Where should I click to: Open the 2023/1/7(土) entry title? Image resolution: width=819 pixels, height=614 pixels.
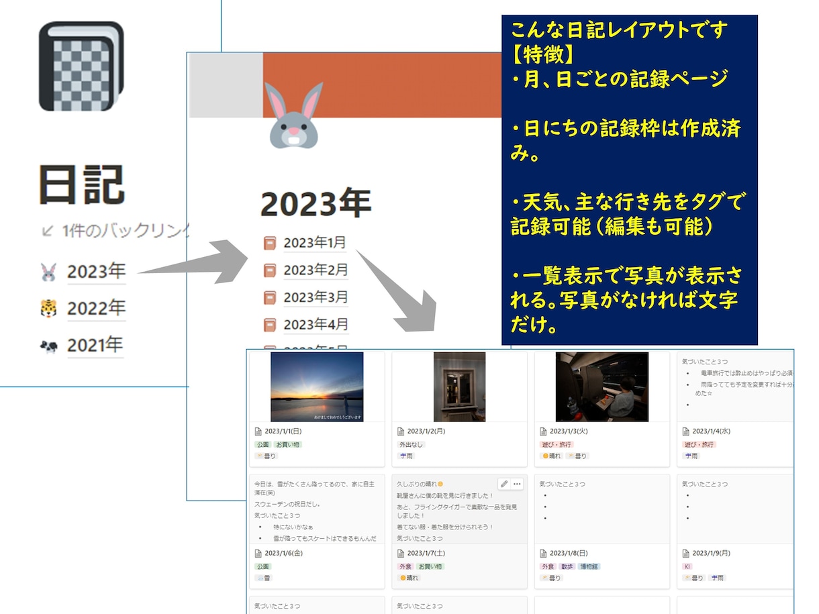426,554
